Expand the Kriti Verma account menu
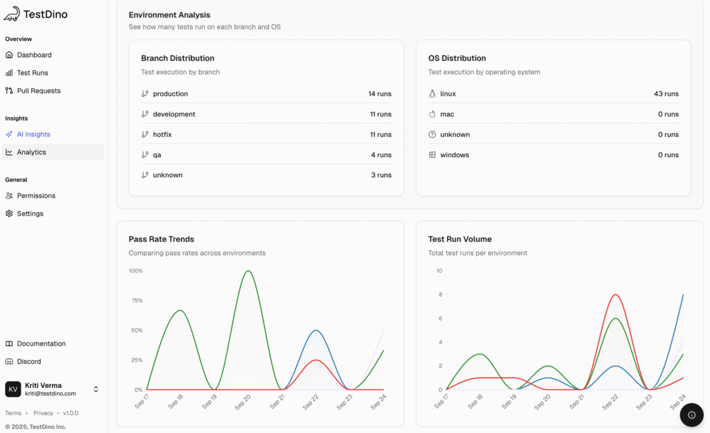 pos(96,389)
